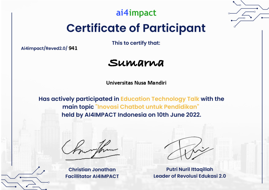Click the "This to certify that:" line
Image resolution: width=269 pixels, height=190 pixels.
tap(136, 43)
